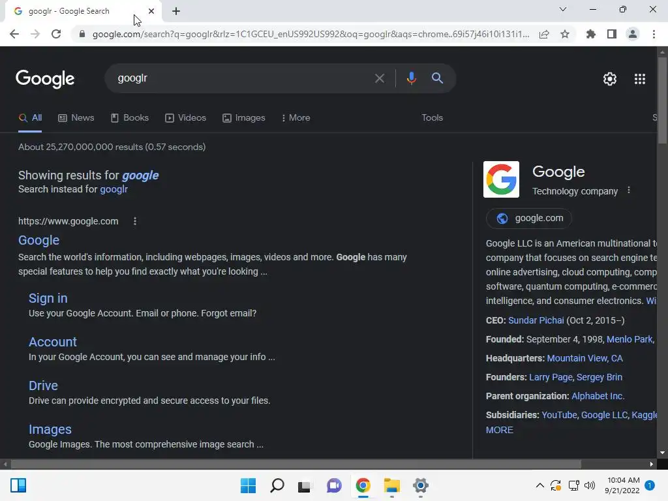Open the Google apps grid
This screenshot has height=501, width=668.
(640, 79)
